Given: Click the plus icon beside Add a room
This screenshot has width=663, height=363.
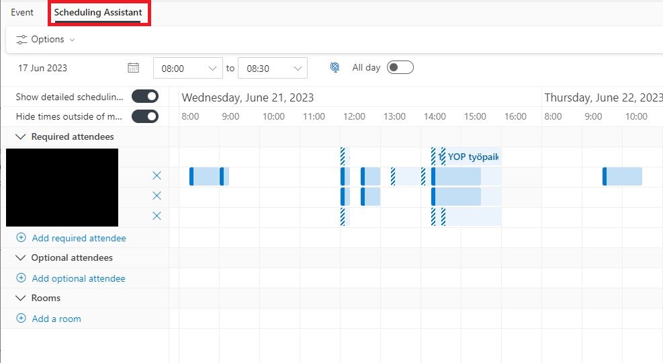Looking at the screenshot, I should point(21,318).
